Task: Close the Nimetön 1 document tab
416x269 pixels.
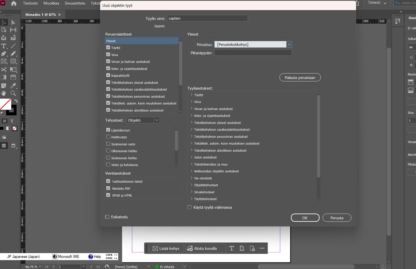Action: (x=60, y=15)
